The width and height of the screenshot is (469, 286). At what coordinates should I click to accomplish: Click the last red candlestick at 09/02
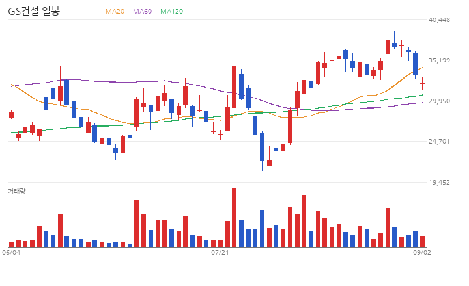422,83
